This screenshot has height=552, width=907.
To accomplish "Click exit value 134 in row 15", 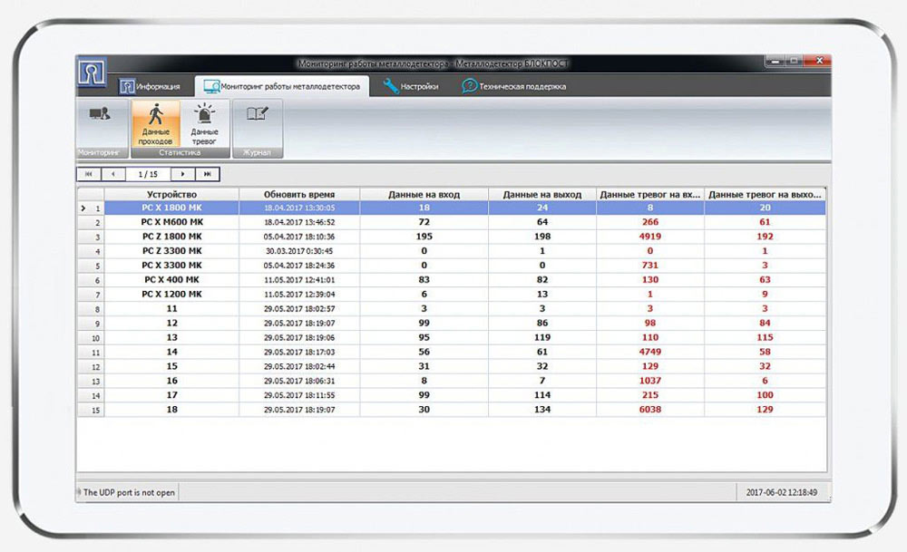I will pos(542,409).
